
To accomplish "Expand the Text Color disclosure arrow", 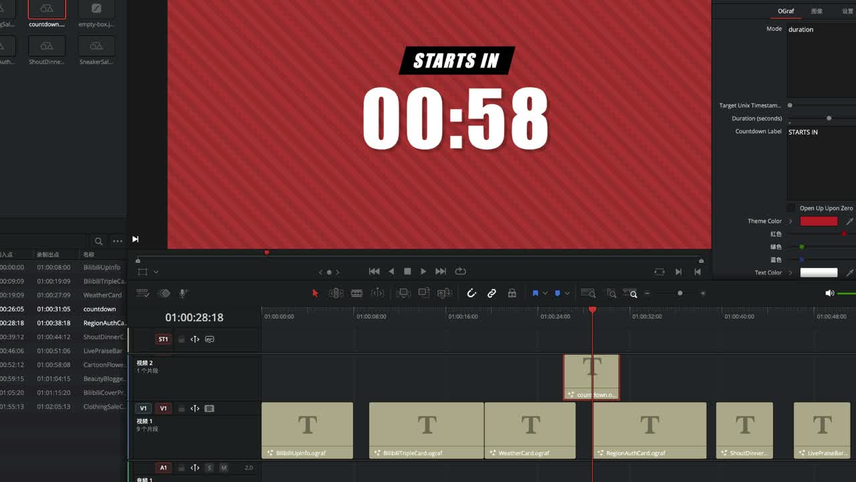I will (x=790, y=272).
